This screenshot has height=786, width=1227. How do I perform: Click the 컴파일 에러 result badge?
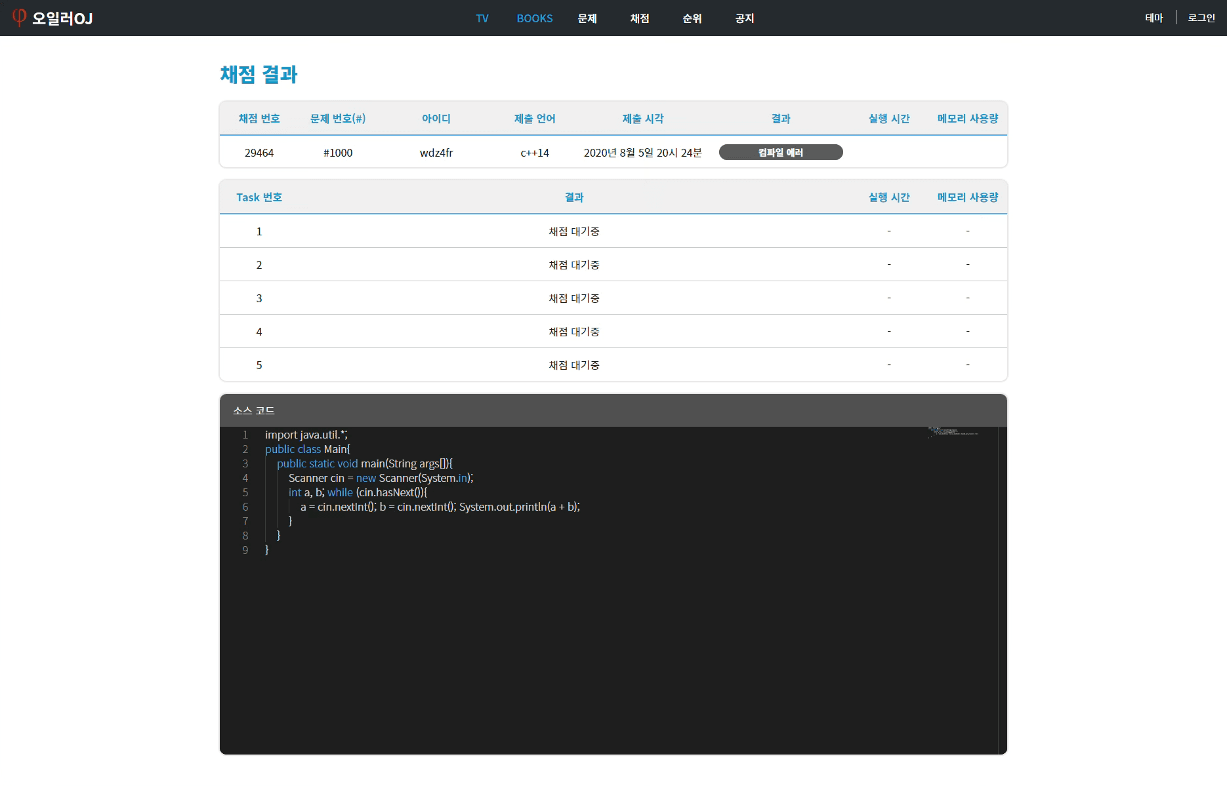781,152
